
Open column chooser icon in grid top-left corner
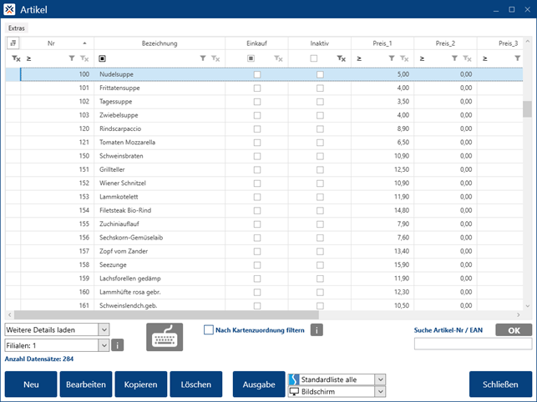[x=13, y=43]
